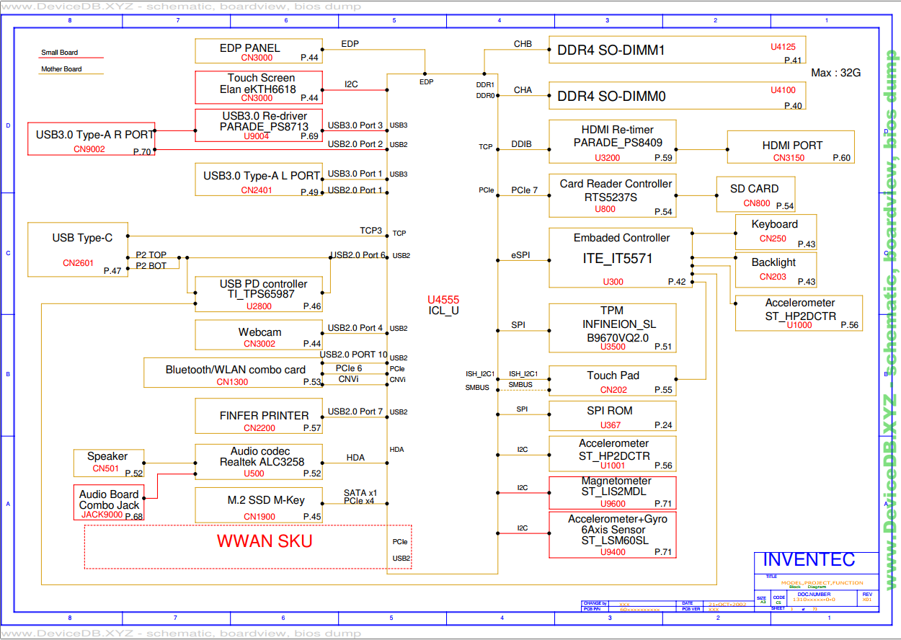Click the Accelerometer+Gyro 6Axis Sensor block

613,535
